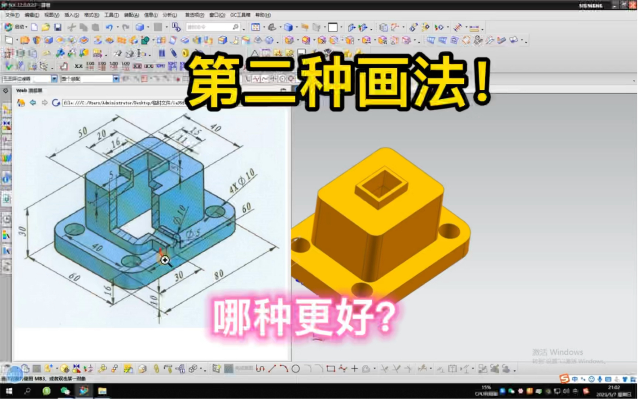Screen dimensions: 638x399
Task: Click the shaded blue cube display icon
Action: point(288,27)
